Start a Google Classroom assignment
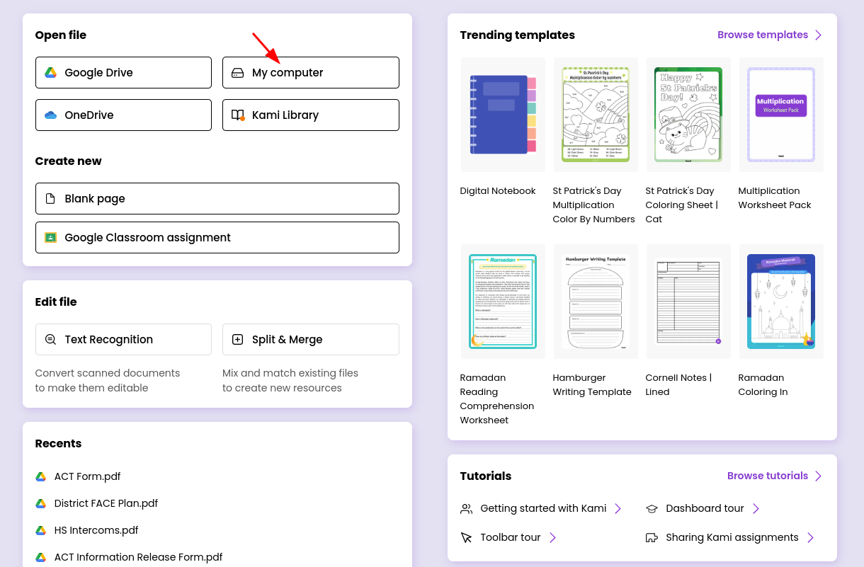This screenshot has height=567, width=864. pyautogui.click(x=217, y=238)
